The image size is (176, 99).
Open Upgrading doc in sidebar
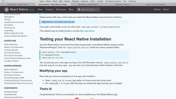coord(9,31)
